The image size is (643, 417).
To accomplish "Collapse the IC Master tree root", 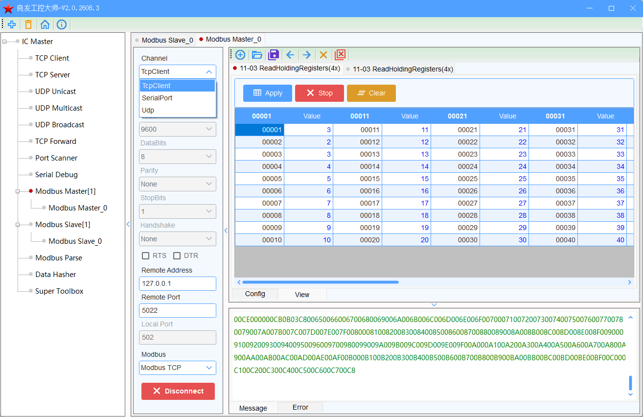I will [x=4, y=42].
